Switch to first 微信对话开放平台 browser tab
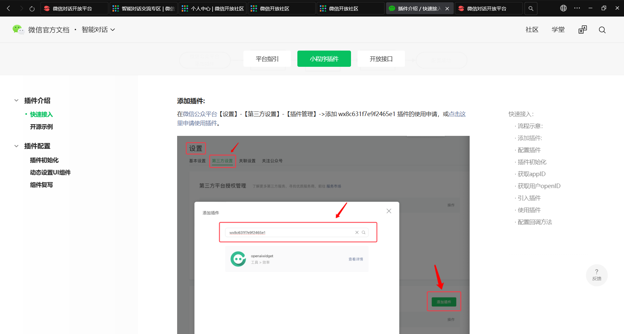This screenshot has height=334, width=624. [x=74, y=9]
